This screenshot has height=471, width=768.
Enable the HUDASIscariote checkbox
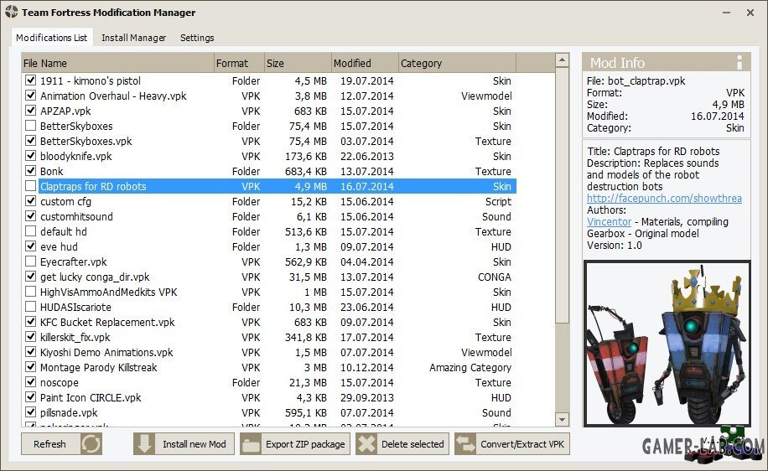pyautogui.click(x=30, y=307)
